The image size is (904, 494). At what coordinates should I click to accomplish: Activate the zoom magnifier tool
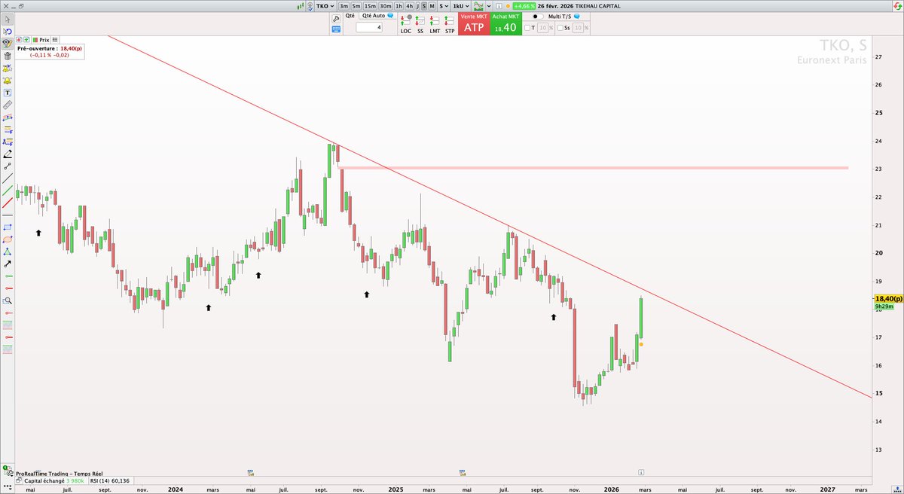[x=6, y=300]
